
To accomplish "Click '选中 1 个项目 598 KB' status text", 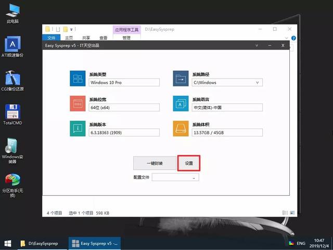I will (89, 213).
